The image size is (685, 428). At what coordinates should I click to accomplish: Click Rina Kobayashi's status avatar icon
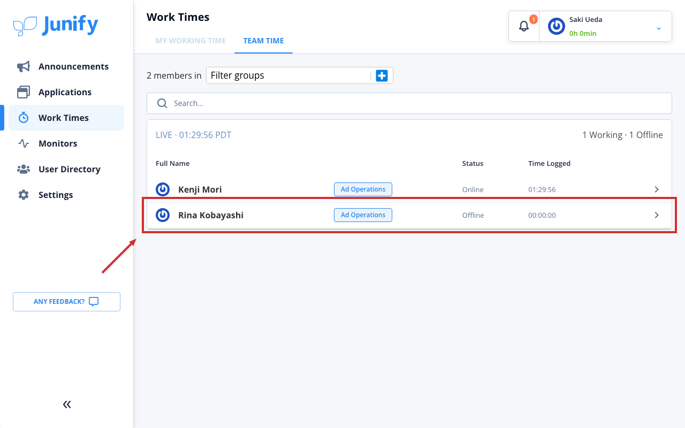(x=163, y=215)
